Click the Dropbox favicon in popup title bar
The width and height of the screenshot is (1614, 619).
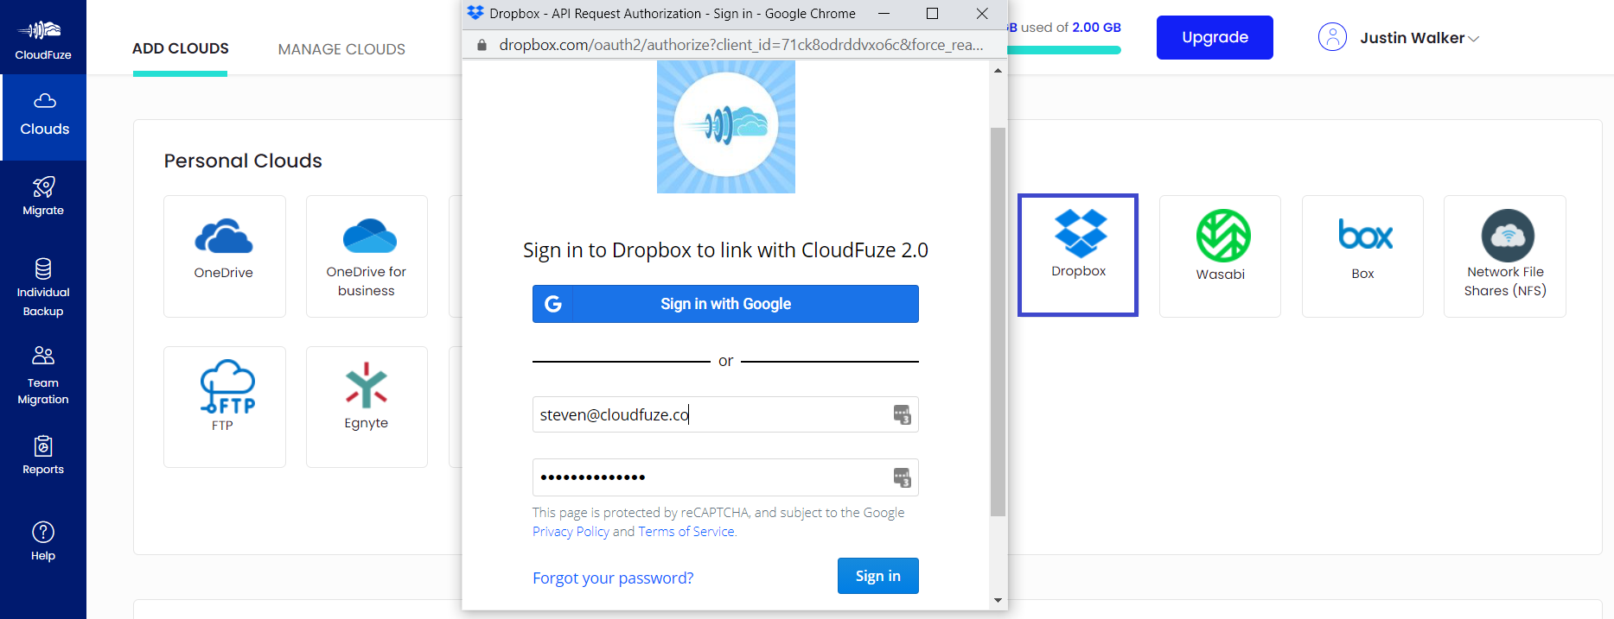475,13
